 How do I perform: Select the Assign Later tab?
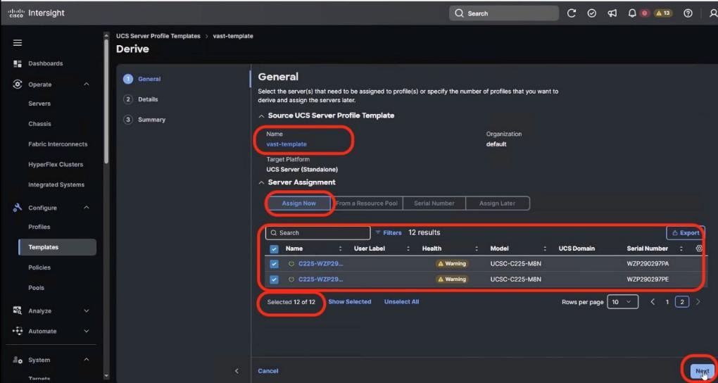click(x=497, y=203)
